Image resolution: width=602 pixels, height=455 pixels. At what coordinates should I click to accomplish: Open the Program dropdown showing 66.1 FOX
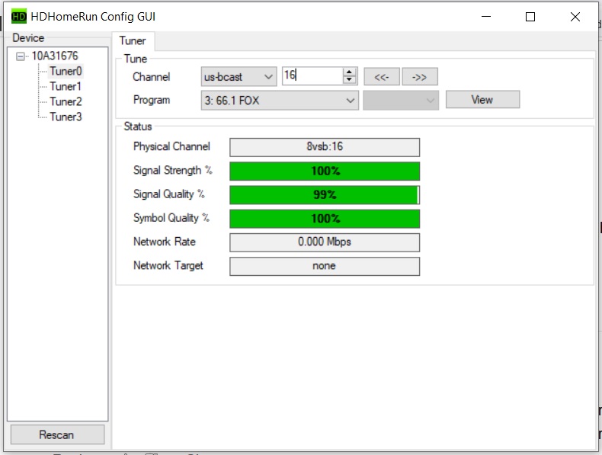(x=280, y=100)
